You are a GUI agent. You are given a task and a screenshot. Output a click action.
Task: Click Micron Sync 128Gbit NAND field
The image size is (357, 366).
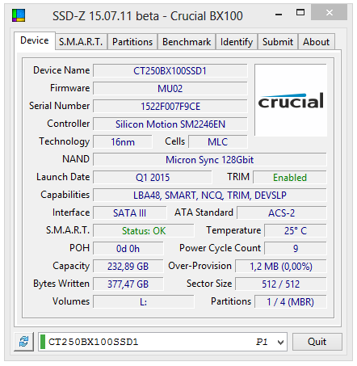[210, 160]
